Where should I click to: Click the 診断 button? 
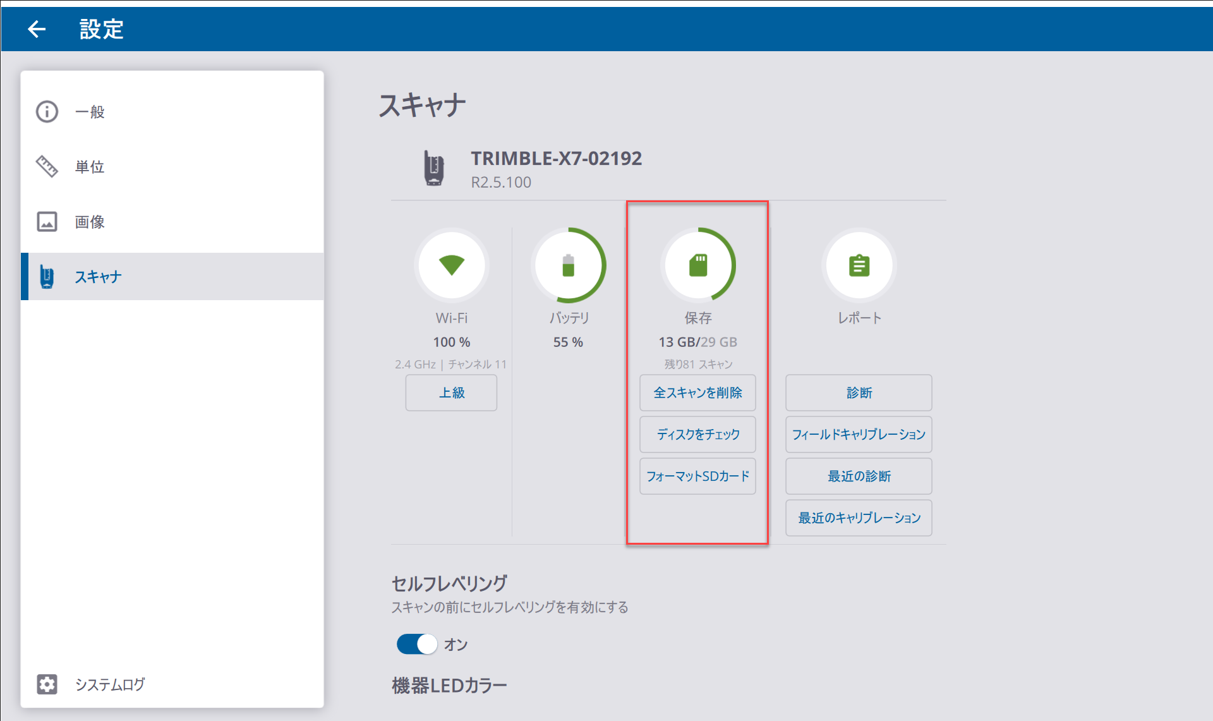click(859, 393)
